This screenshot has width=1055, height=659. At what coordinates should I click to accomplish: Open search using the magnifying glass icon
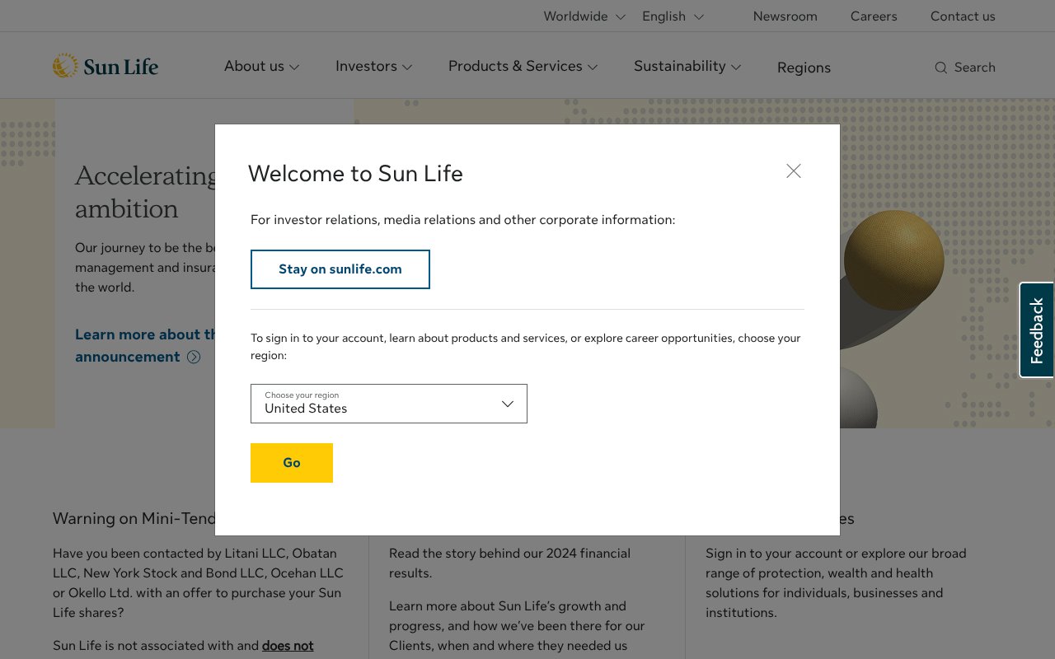pos(940,68)
